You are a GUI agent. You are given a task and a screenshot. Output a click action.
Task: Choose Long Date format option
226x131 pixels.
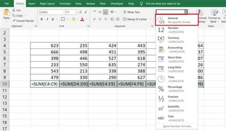(177, 69)
